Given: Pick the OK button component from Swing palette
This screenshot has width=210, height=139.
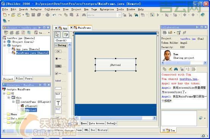Looking at the screenshot, I should pyautogui.click(x=58, y=52).
